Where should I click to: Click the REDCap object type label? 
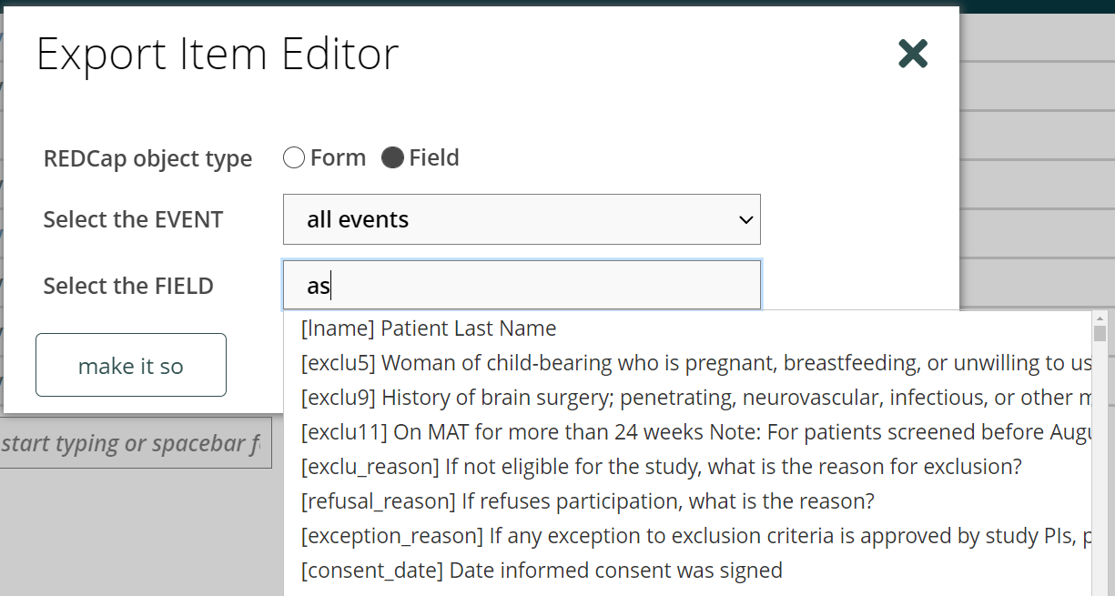[147, 158]
